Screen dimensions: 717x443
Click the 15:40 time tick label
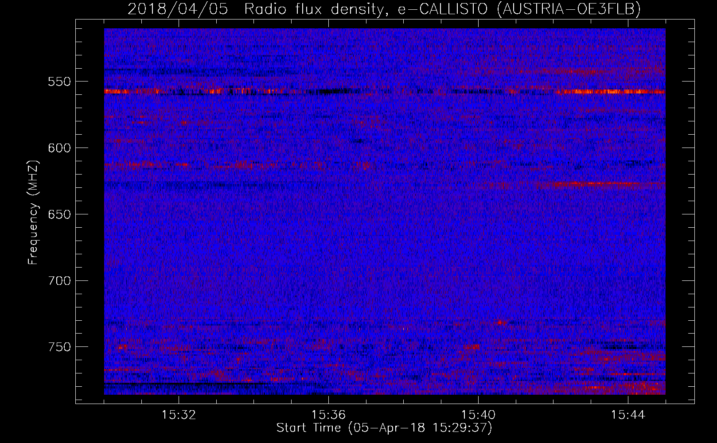click(478, 415)
